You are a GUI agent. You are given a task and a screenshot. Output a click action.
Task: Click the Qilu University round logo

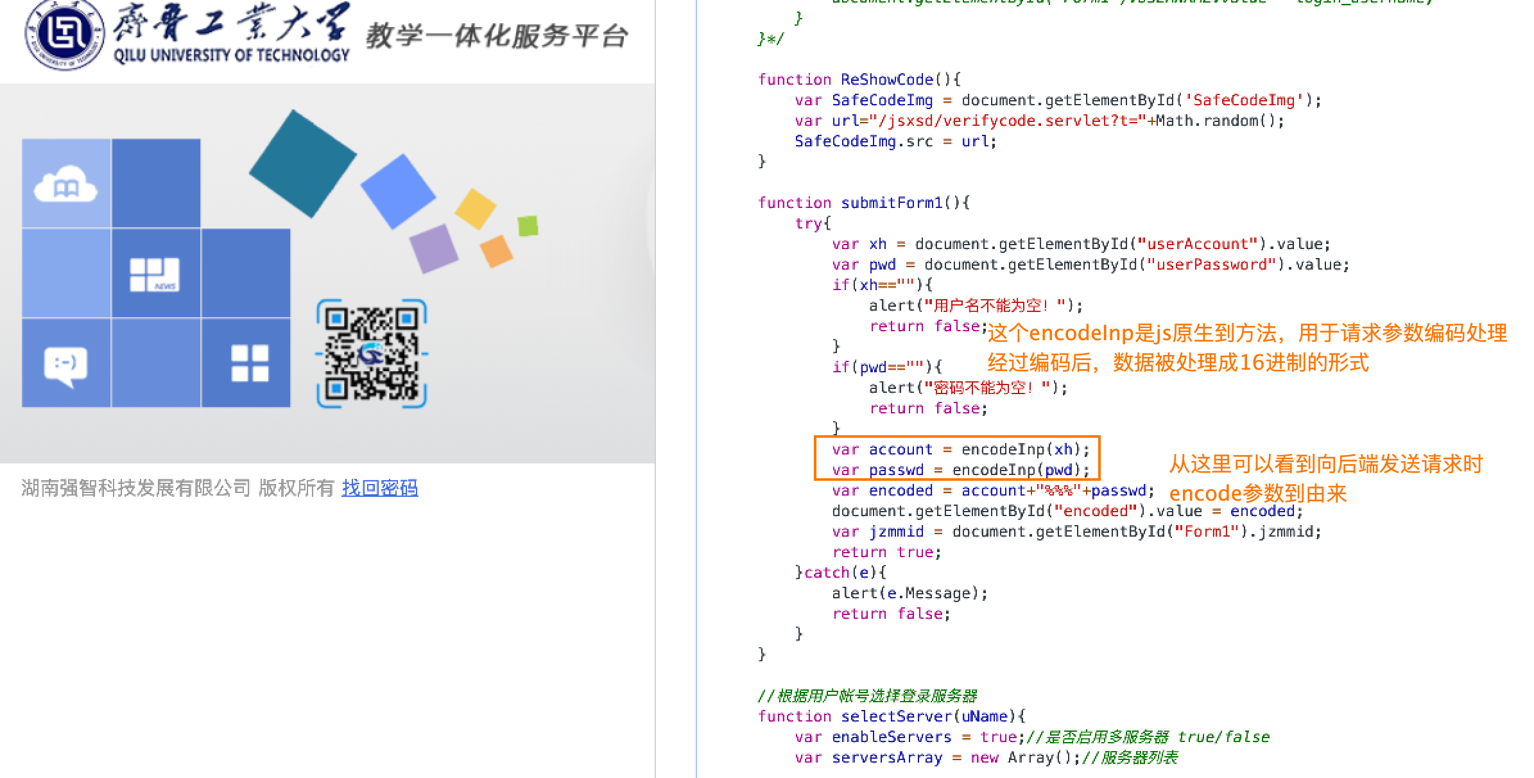(x=64, y=33)
